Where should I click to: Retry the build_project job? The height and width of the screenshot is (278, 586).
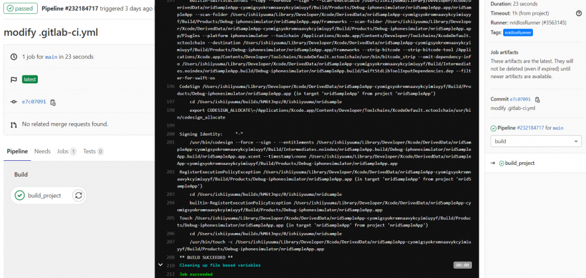click(78, 195)
